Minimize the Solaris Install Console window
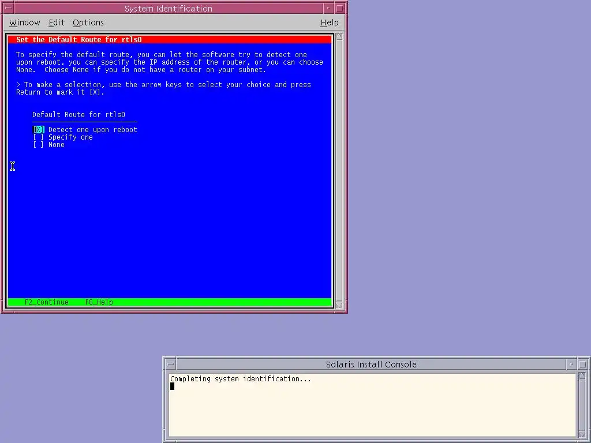This screenshot has width=591, height=443. point(571,365)
